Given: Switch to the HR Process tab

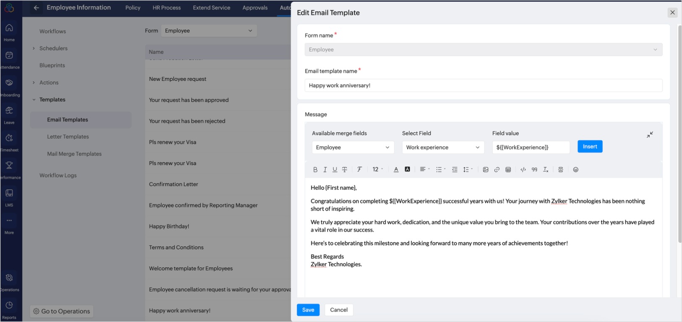Looking at the screenshot, I should coord(167,8).
